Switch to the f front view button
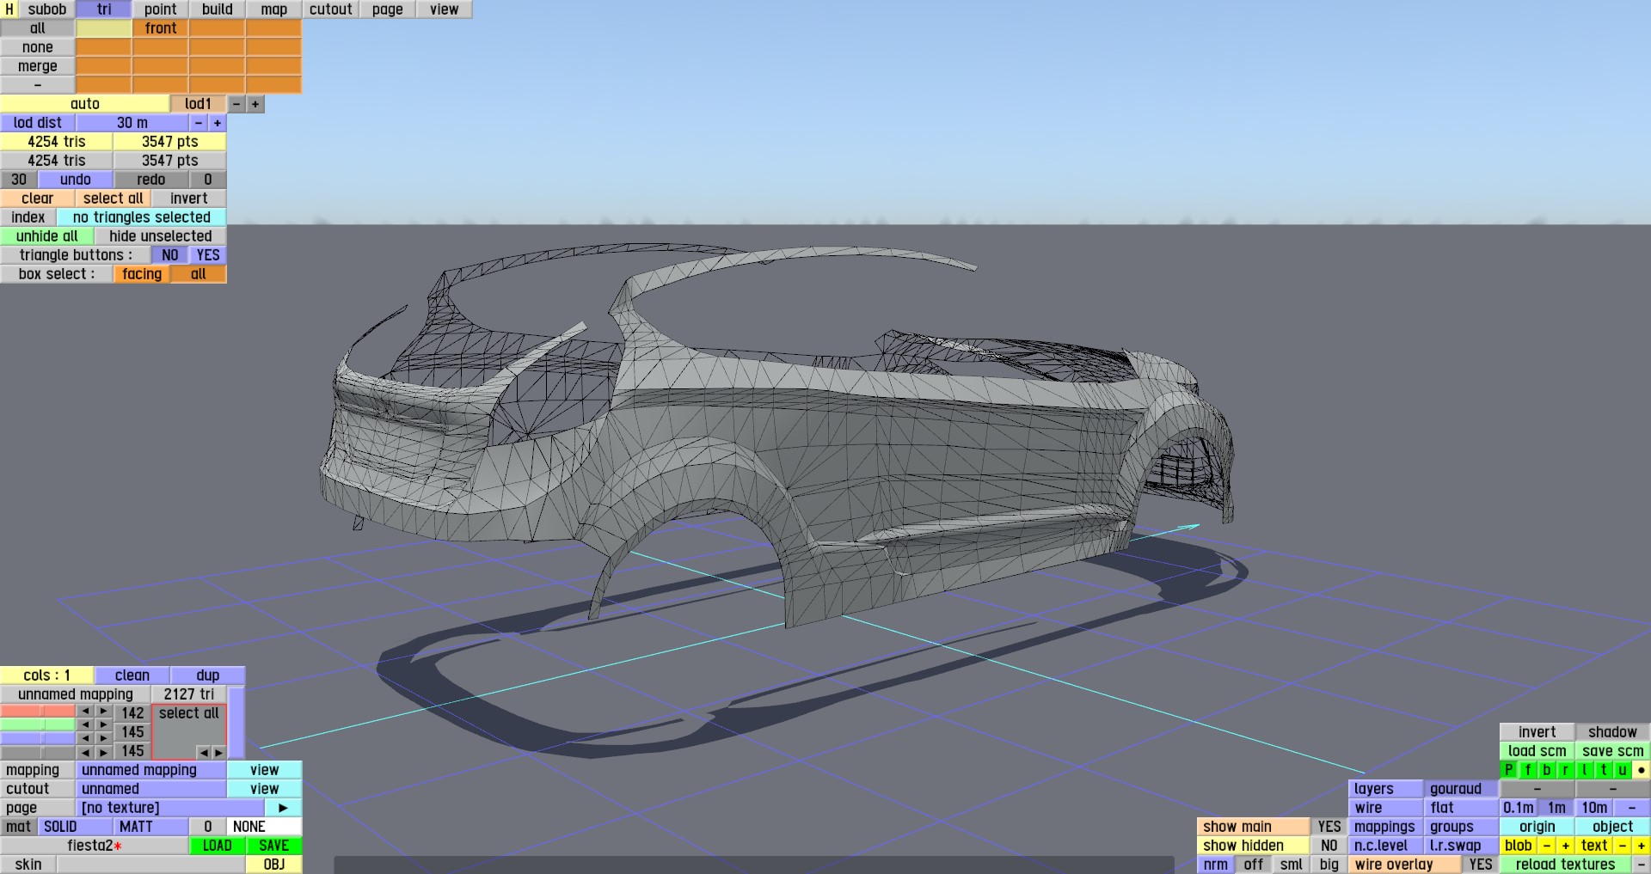Viewport: 1651px width, 874px height. coord(1528,770)
